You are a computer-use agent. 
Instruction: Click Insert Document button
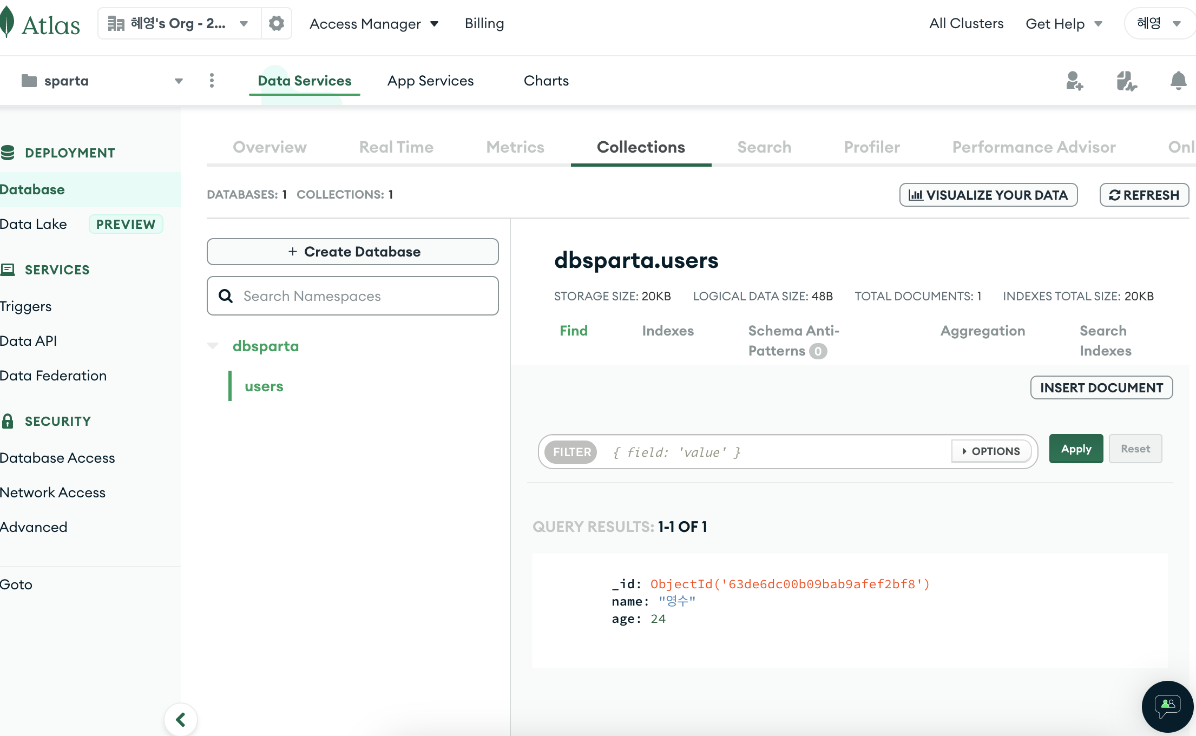pyautogui.click(x=1101, y=387)
